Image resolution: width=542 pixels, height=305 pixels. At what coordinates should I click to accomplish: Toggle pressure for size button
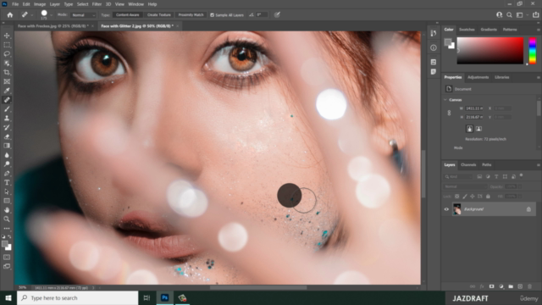tap(277, 15)
